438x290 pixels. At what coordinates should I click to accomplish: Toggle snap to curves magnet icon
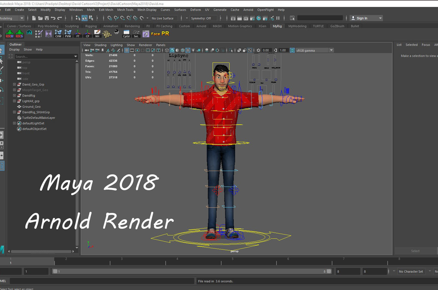pyautogui.click(x=116, y=18)
